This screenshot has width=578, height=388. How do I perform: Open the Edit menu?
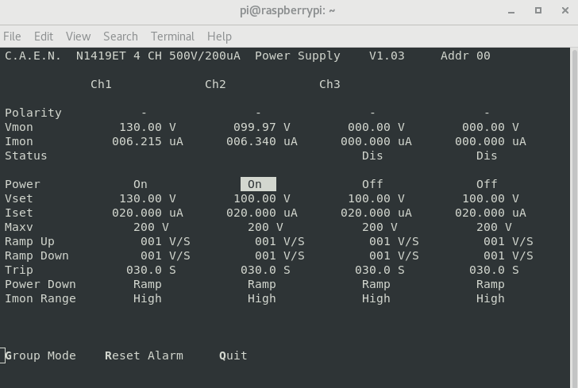(44, 36)
